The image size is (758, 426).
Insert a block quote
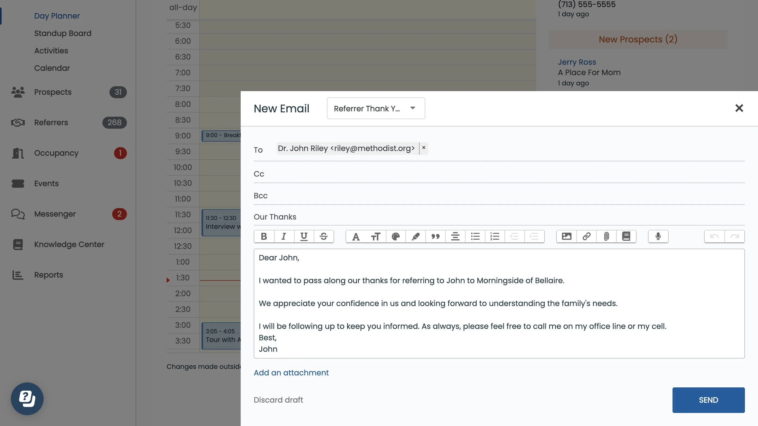point(435,236)
